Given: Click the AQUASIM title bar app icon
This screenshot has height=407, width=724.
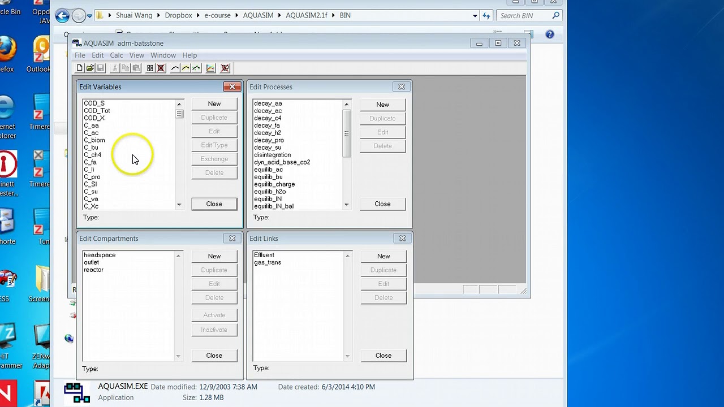Looking at the screenshot, I should 77,43.
